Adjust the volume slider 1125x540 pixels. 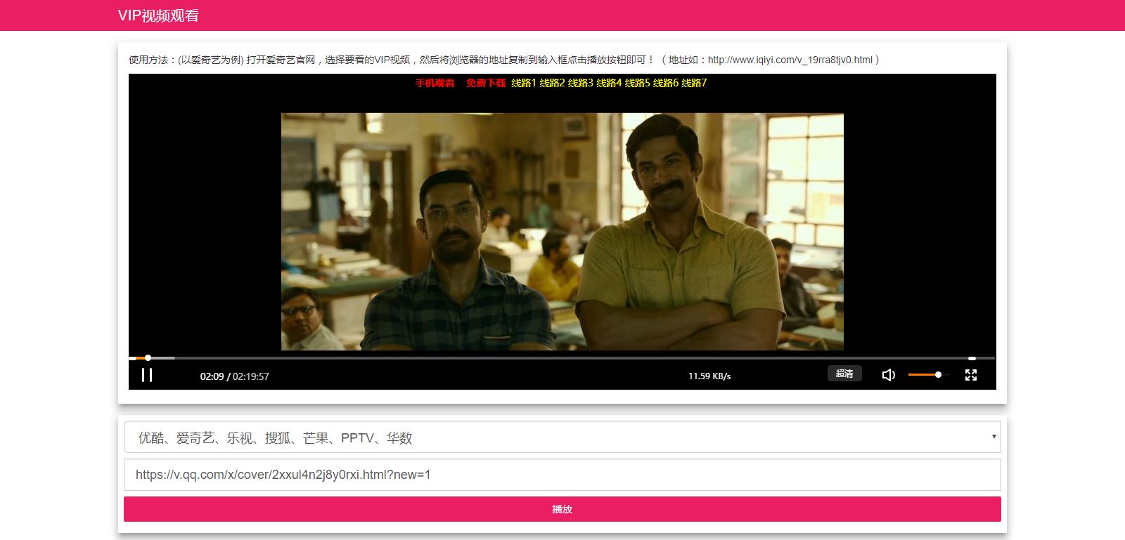(928, 375)
